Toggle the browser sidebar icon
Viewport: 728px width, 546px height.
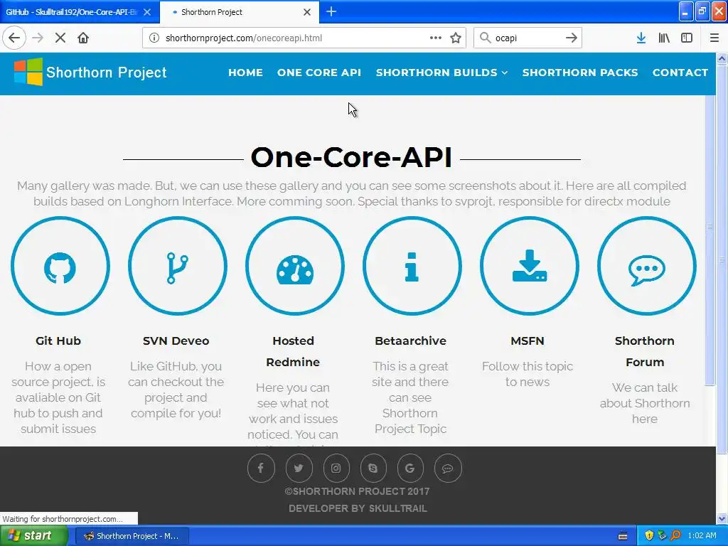pos(687,38)
